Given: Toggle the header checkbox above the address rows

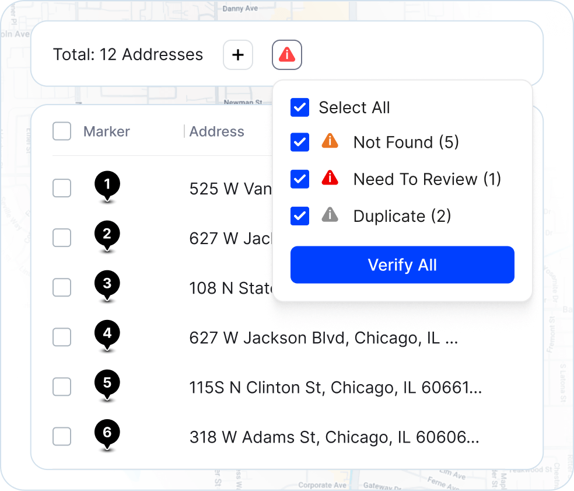Looking at the screenshot, I should click(61, 131).
